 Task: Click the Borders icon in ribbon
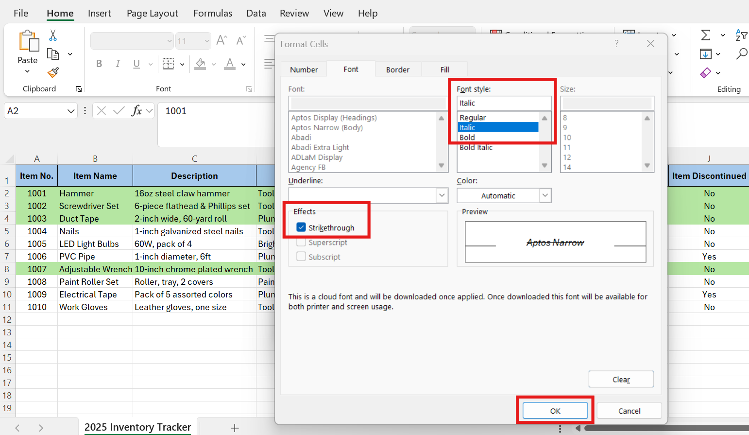pos(168,64)
